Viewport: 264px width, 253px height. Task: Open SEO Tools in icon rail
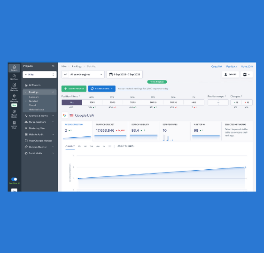point(14,77)
